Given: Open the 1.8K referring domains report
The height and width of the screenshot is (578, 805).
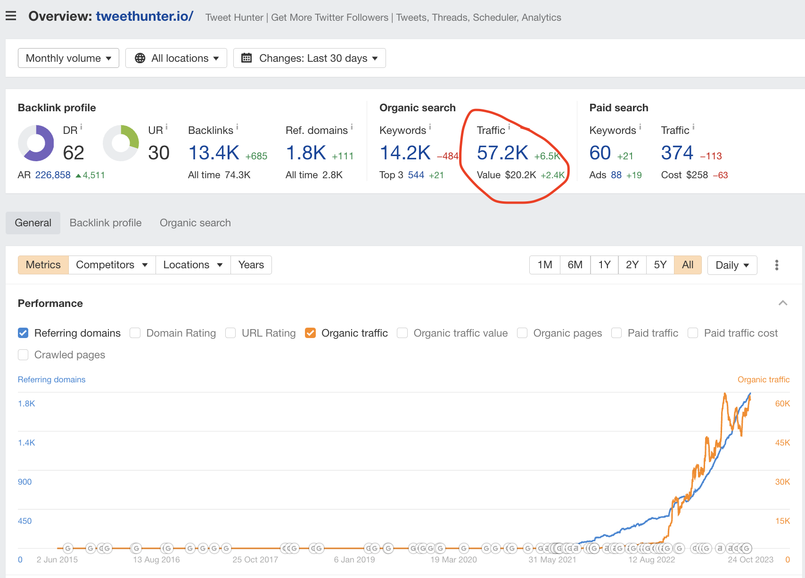Looking at the screenshot, I should tap(306, 153).
